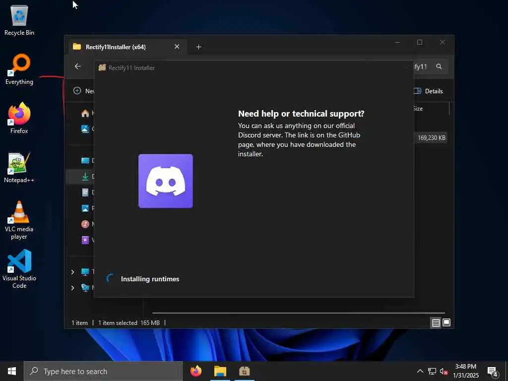Screen dimensions: 508x381
Task: Add a new File Explorer tab
Action: tap(198, 47)
